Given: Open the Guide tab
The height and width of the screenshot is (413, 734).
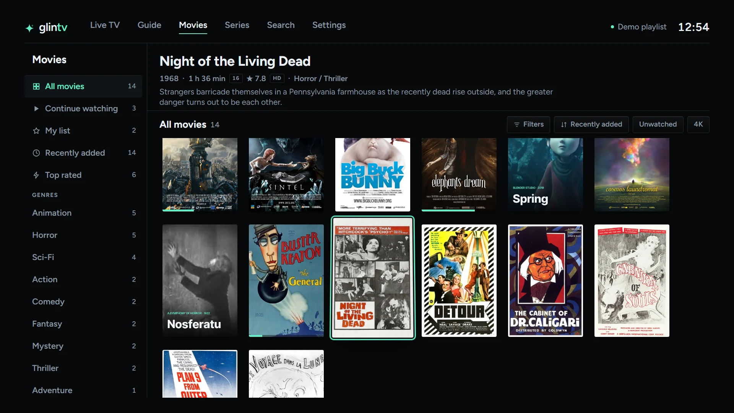Looking at the screenshot, I should tap(149, 25).
